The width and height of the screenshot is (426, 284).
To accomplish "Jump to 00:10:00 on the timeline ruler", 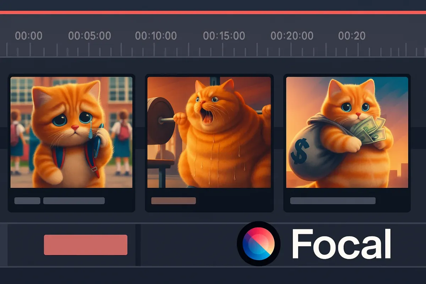I will pos(156,36).
